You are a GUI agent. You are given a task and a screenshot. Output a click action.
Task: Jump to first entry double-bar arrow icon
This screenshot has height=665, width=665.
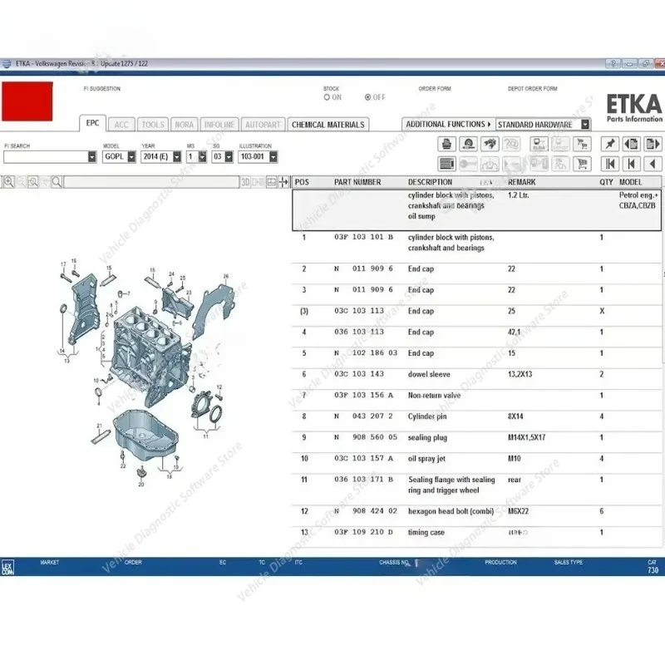click(x=610, y=164)
